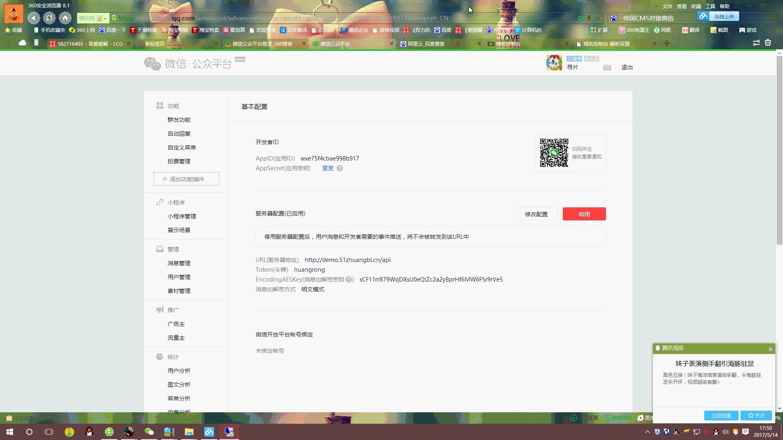Open the 文件 menu
This screenshot has height=440, width=783.
click(668, 7)
